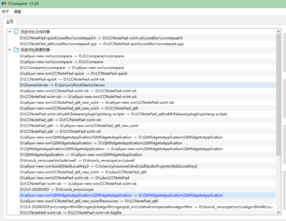Collapse the 历史对比文件列表 tree node
This screenshot has height=221, width=286.
pyautogui.click(x=10, y=32)
